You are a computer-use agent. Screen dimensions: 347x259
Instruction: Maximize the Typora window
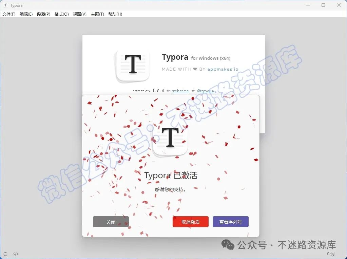323,5
